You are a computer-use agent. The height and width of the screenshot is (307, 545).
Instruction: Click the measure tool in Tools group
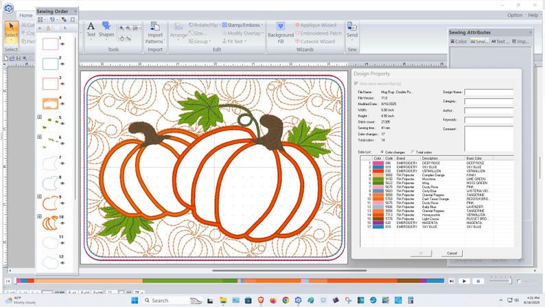pyautogui.click(x=128, y=38)
